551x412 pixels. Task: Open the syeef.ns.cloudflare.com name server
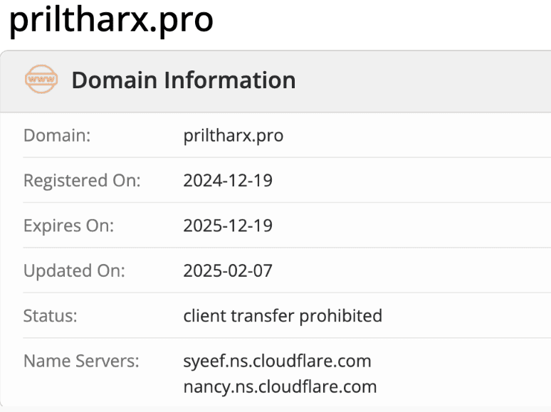(277, 361)
